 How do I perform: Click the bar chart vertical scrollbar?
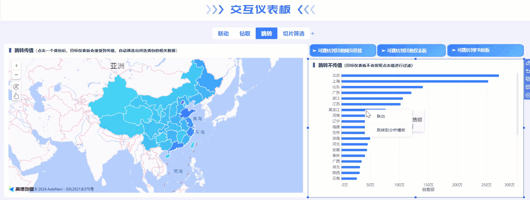517,104
